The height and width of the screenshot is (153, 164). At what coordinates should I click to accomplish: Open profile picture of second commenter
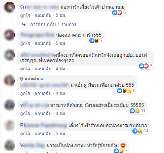tap(9, 35)
